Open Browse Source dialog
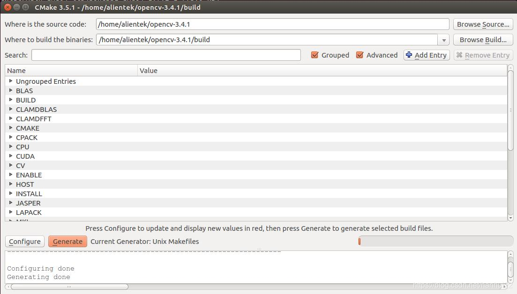The width and height of the screenshot is (517, 294). tap(483, 24)
